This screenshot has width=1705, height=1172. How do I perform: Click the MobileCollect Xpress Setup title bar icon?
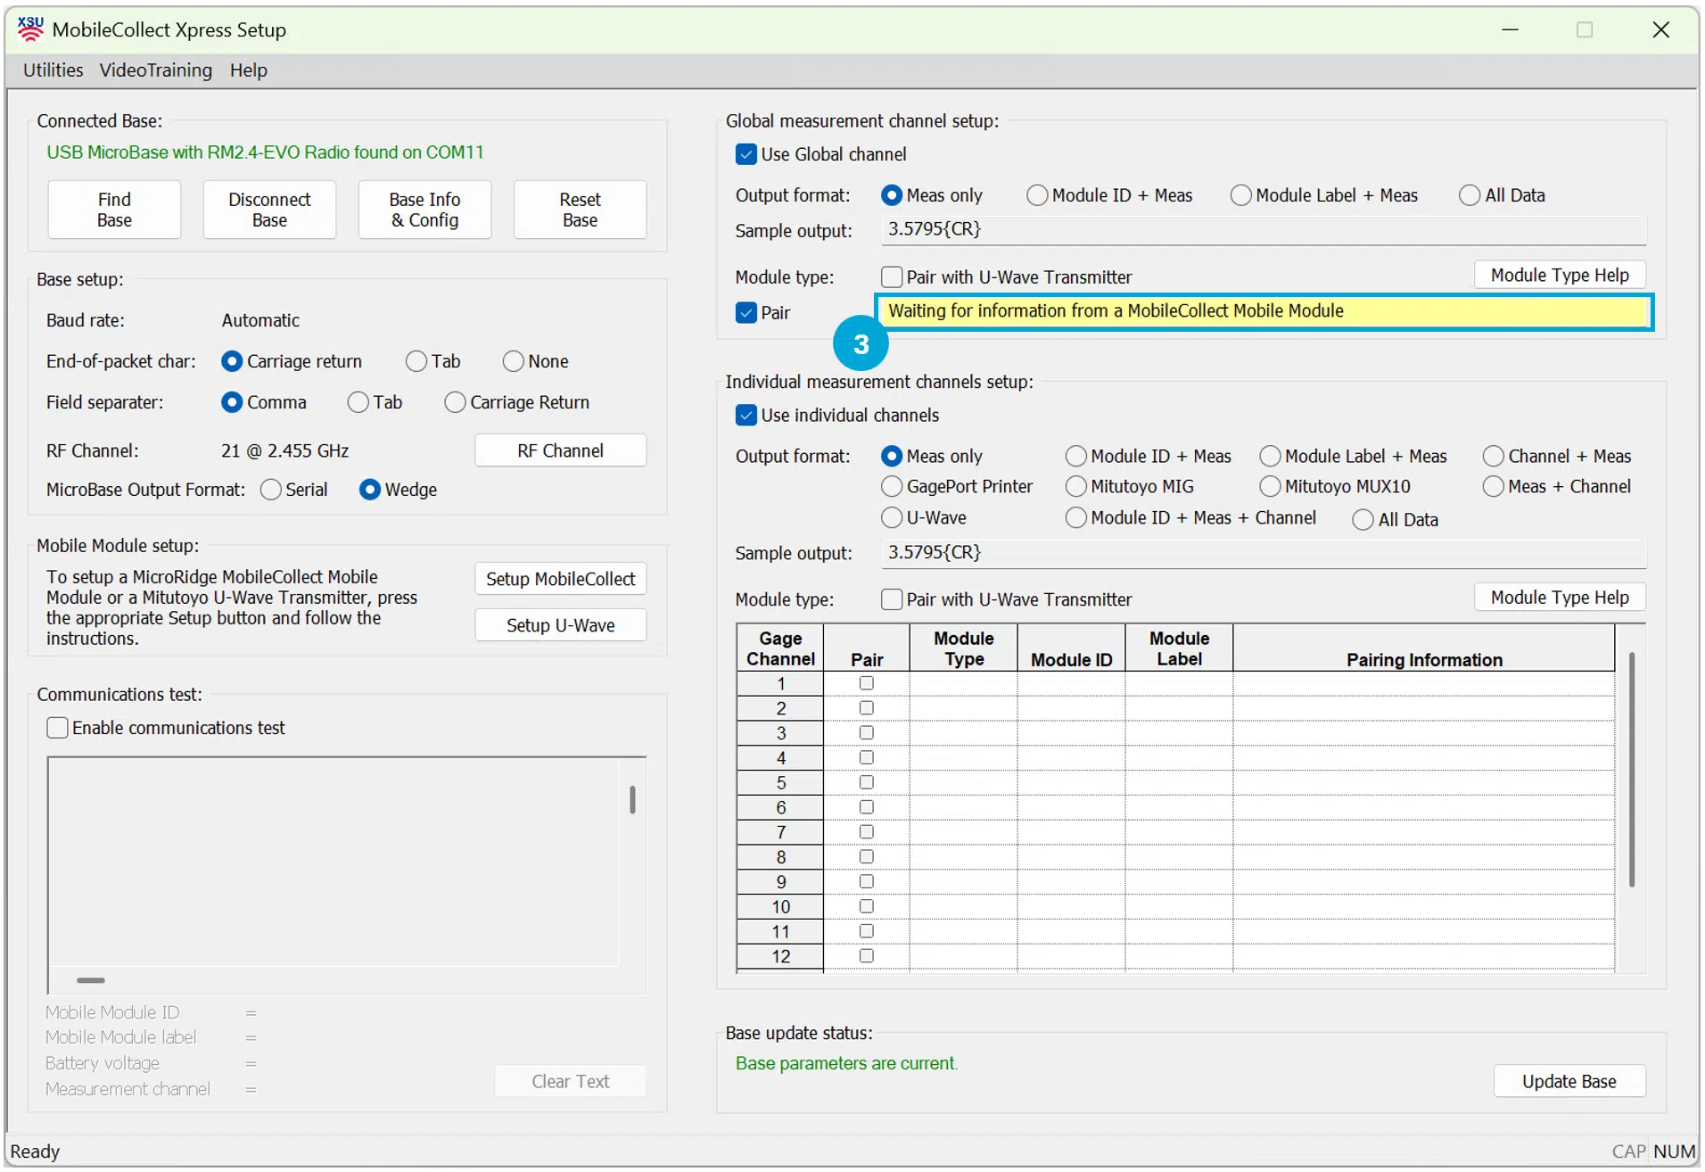tap(30, 29)
